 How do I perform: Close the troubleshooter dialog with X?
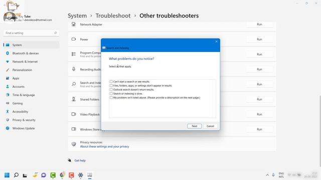pos(216,41)
